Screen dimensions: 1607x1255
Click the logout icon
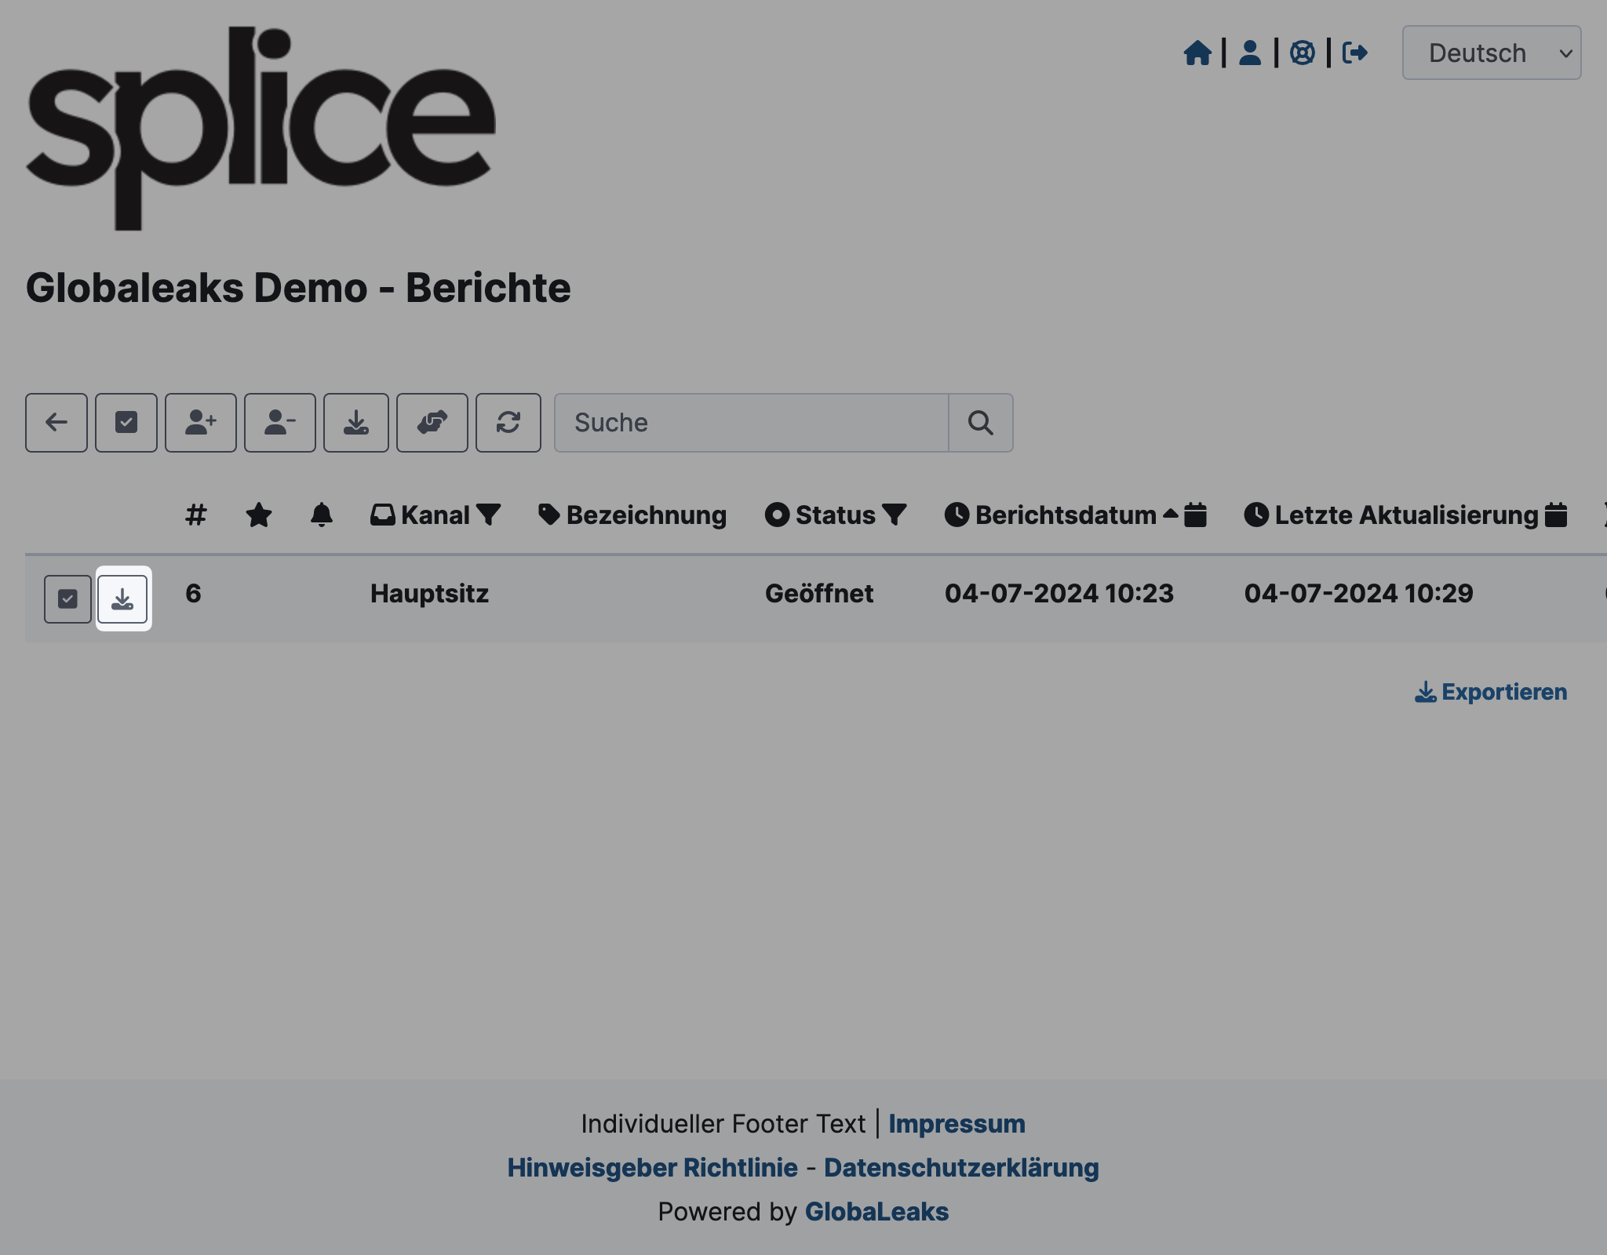coord(1355,53)
